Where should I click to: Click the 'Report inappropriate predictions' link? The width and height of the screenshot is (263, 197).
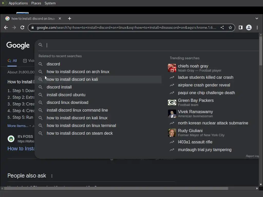252,156
